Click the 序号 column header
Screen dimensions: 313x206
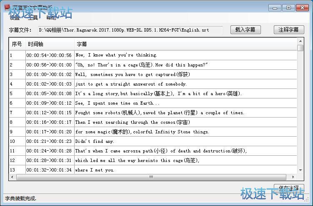pos(17,44)
